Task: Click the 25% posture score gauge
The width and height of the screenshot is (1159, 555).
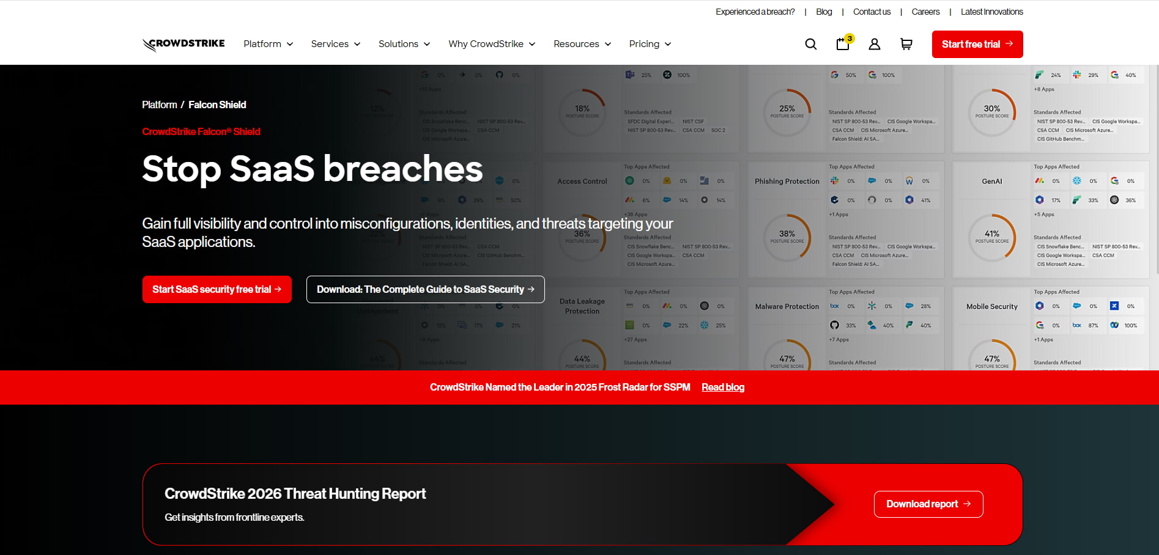Action: (x=787, y=112)
